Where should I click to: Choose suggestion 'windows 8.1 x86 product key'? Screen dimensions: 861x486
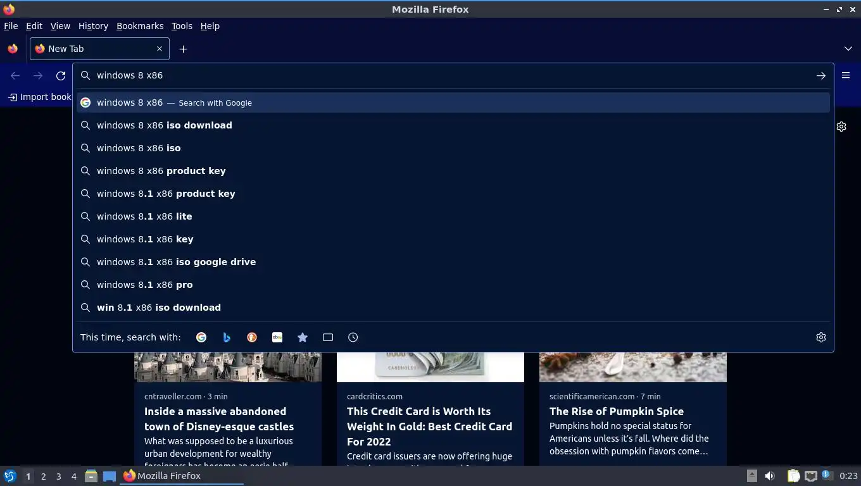(x=453, y=194)
